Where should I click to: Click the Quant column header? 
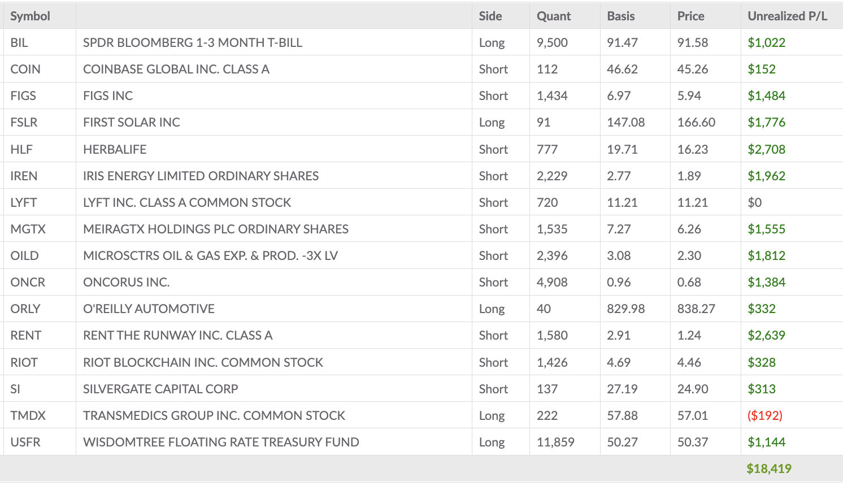click(x=554, y=16)
